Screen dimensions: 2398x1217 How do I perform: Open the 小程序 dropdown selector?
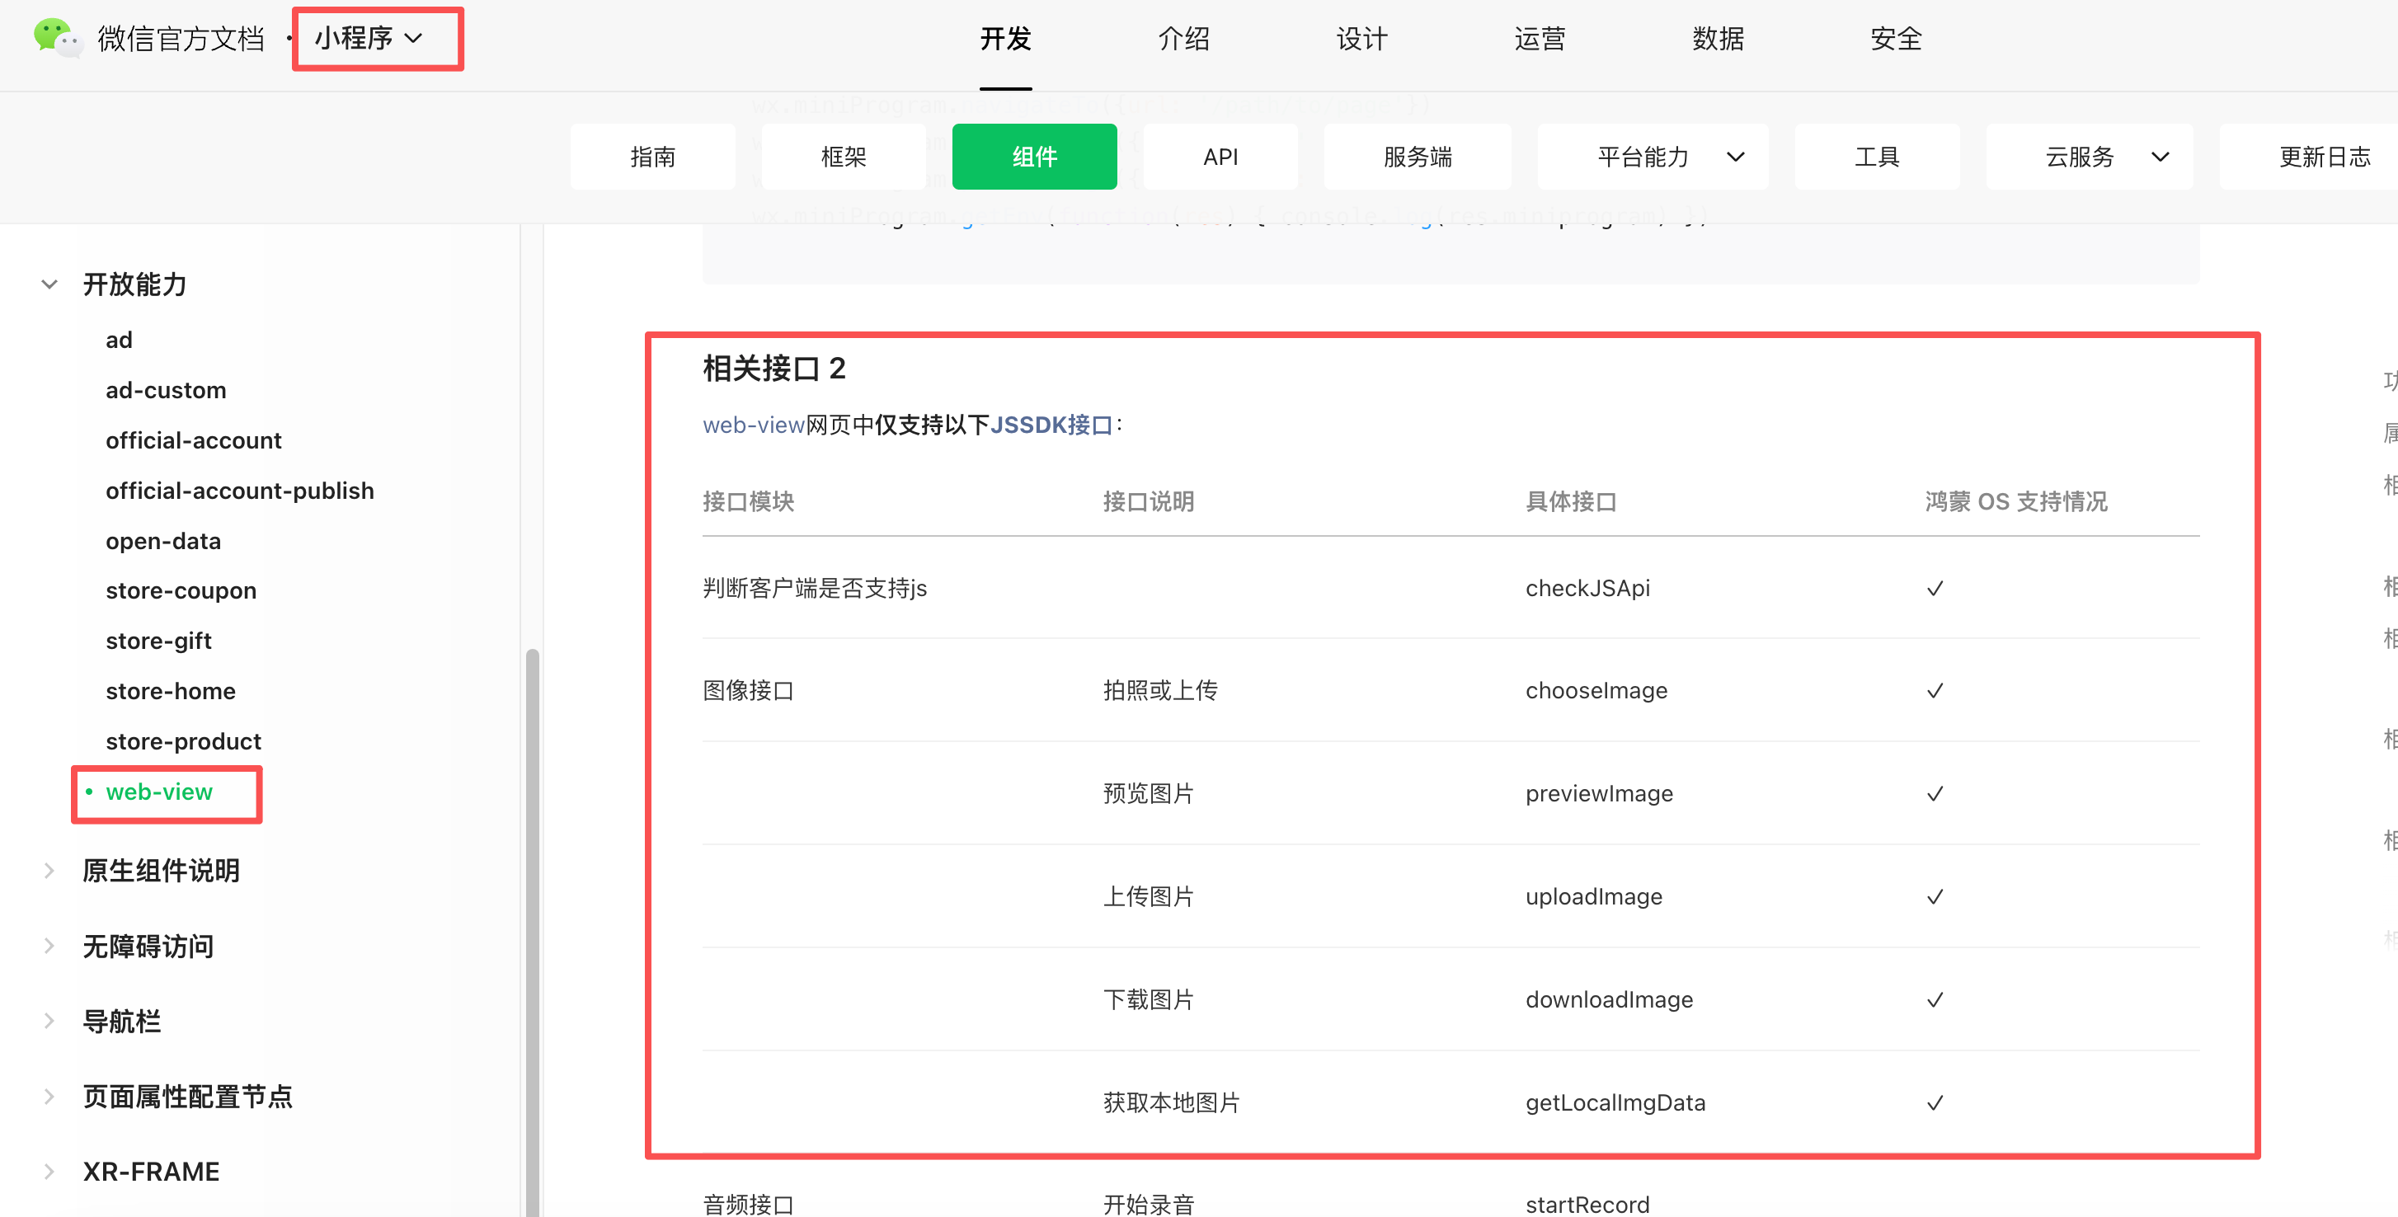pyautogui.click(x=369, y=38)
